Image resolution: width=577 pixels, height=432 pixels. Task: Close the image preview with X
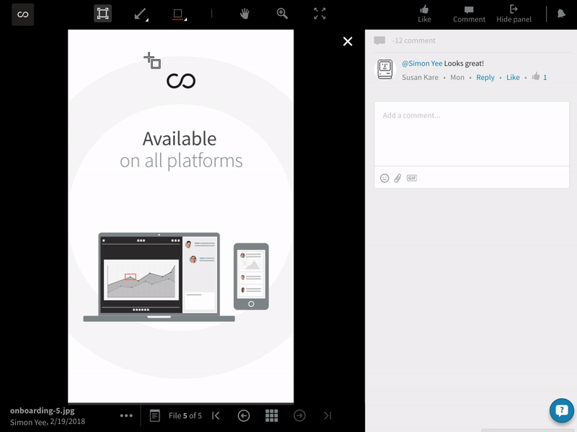(348, 41)
